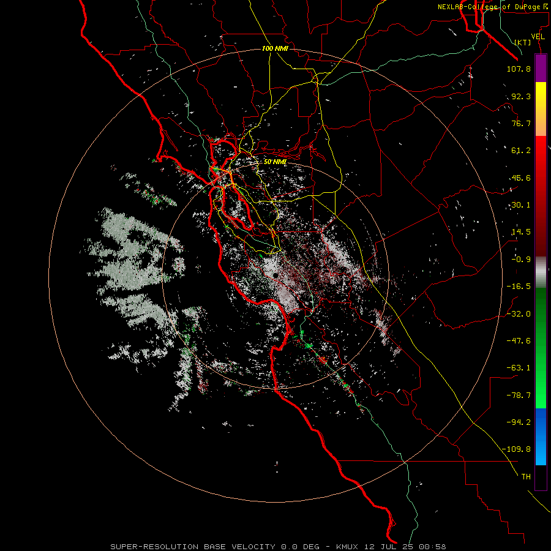The height and width of the screenshot is (551, 551).
Task: Click the "[KT]" units label
Action: coord(523,42)
